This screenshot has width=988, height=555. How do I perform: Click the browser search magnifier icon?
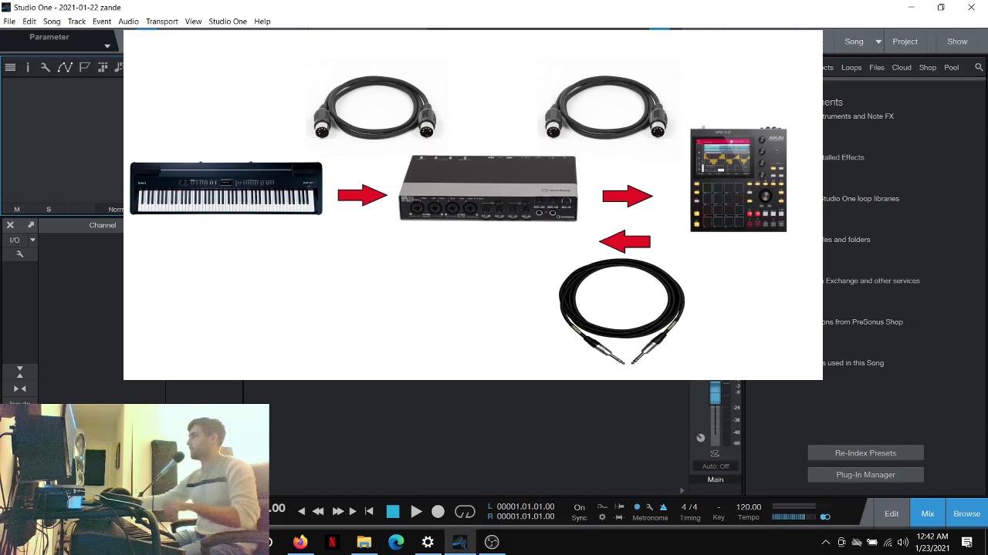click(979, 68)
